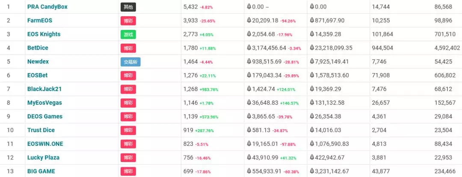Select the transaction count 43,877
The image size is (462, 177).
[x=381, y=171]
